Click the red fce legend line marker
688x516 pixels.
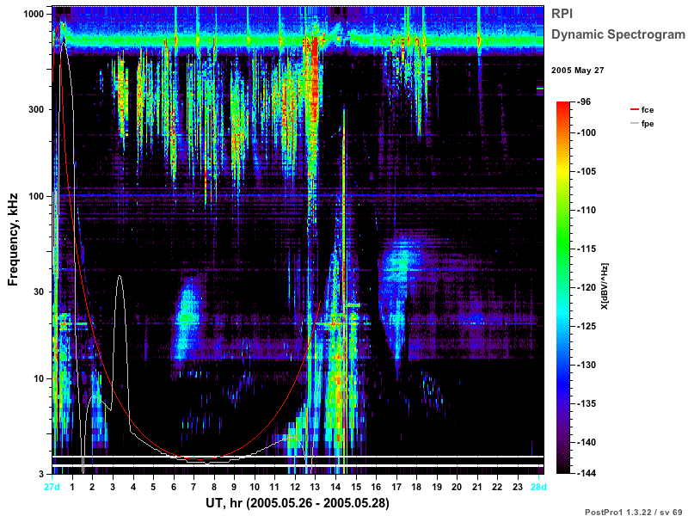click(x=634, y=109)
